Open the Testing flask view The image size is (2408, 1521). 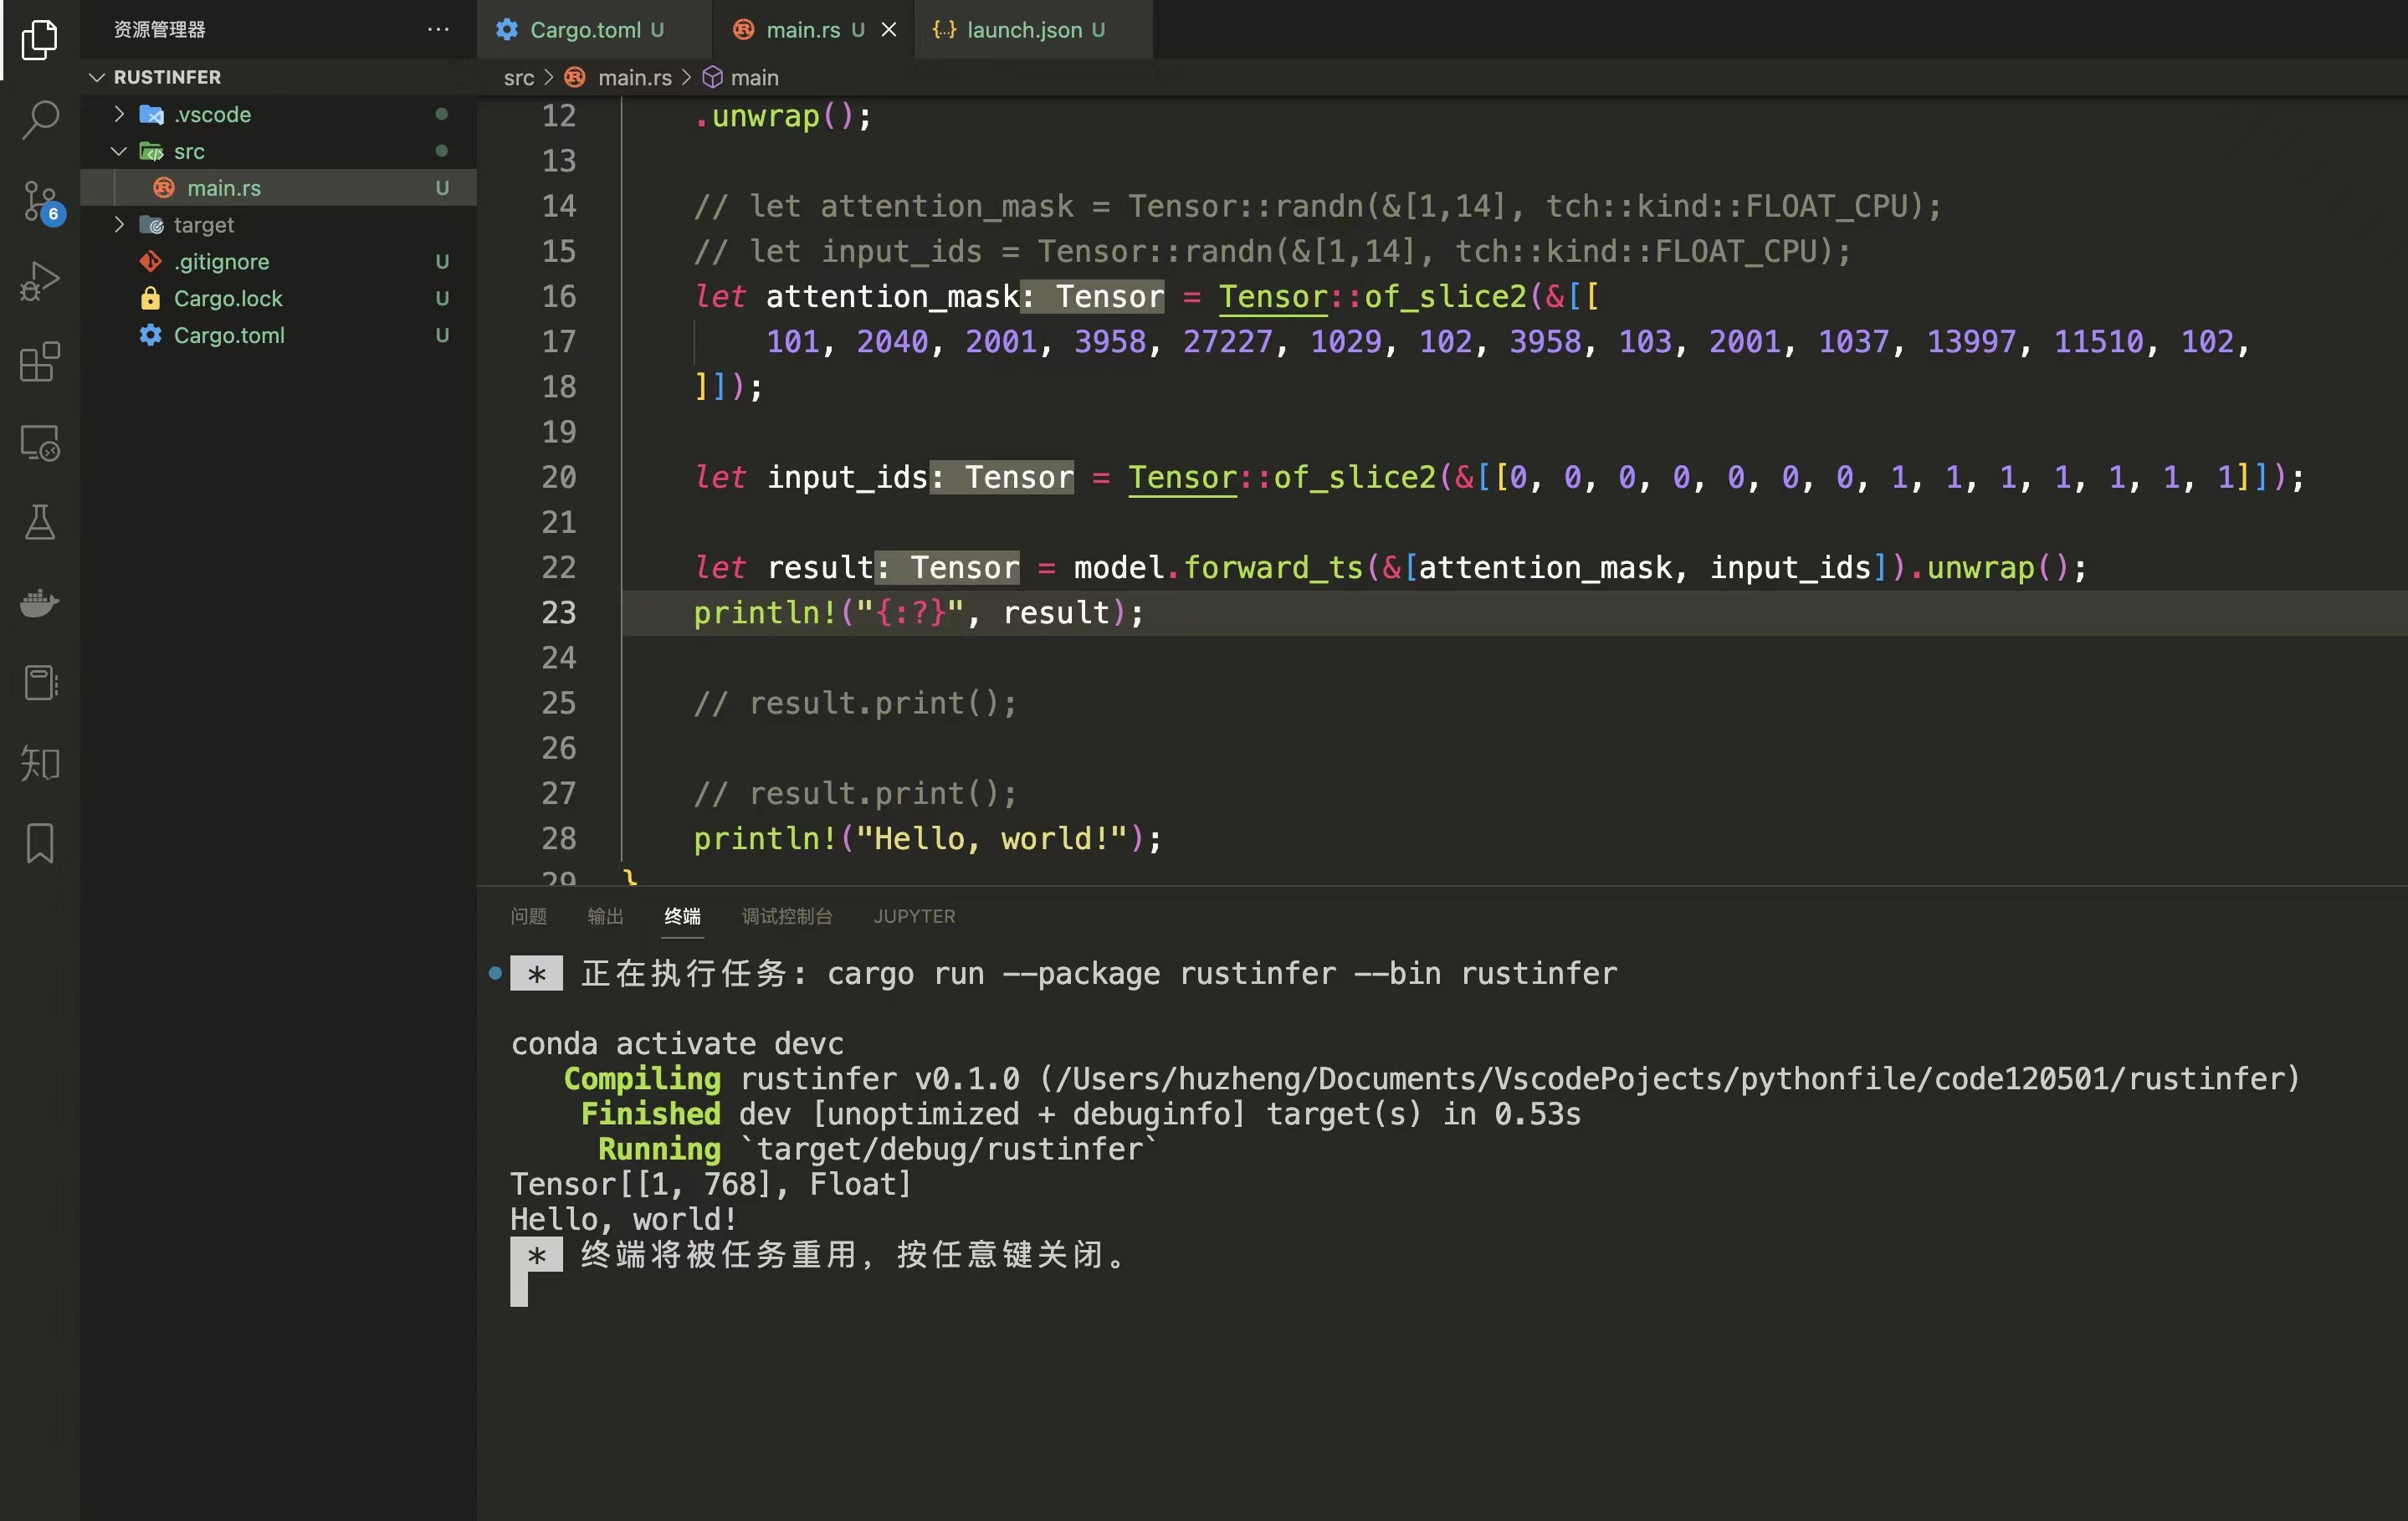40,522
